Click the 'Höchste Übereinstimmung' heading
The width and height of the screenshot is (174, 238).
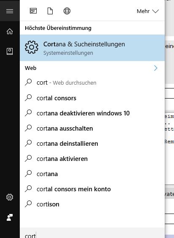coord(58,28)
